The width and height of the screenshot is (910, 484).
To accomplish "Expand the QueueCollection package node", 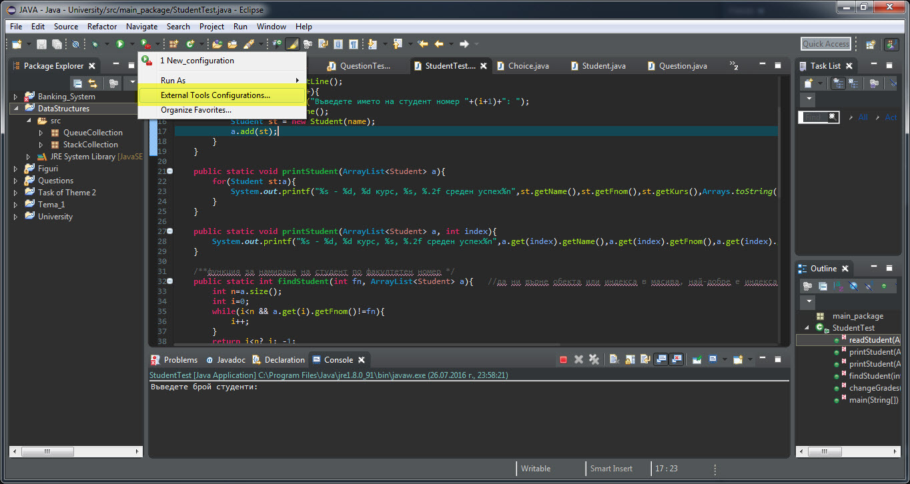I will pos(41,133).
